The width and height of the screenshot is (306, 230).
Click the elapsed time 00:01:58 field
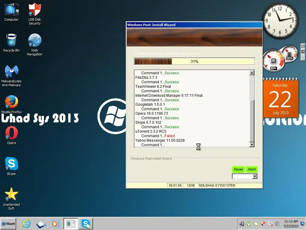[175, 185]
